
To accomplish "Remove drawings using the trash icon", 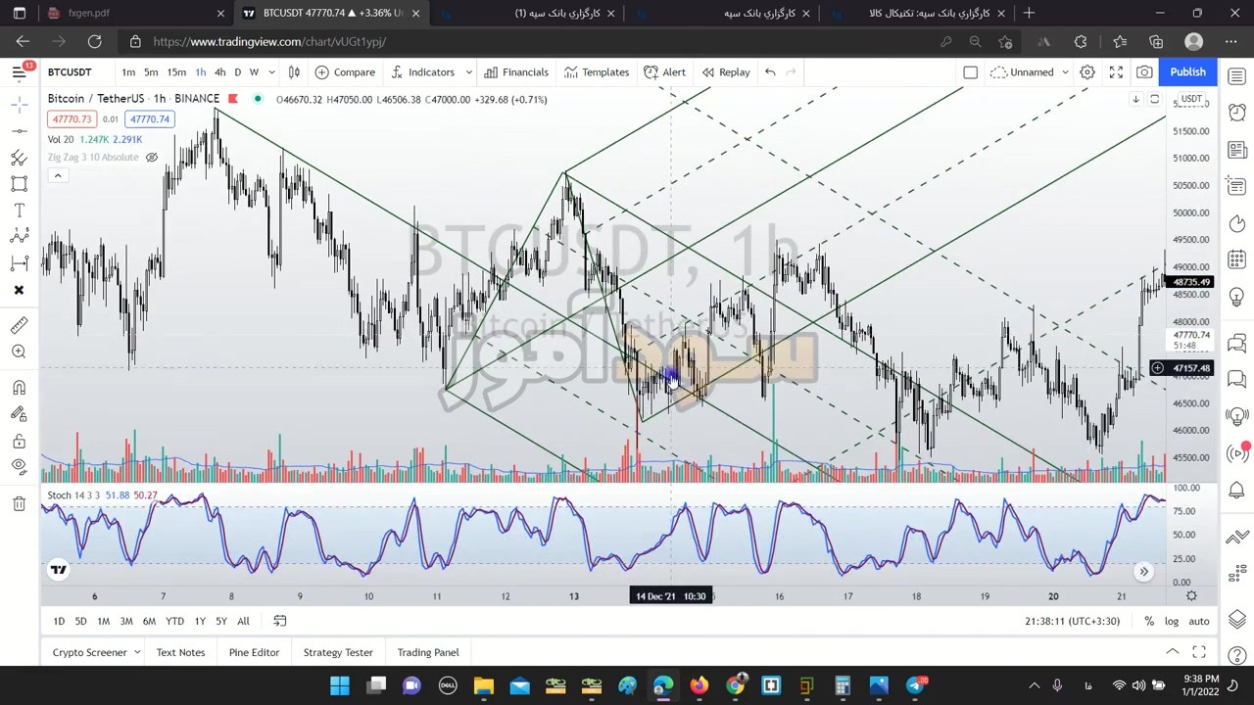I will tap(19, 503).
